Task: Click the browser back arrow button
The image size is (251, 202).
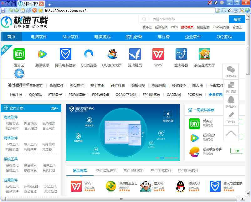Action: 11,10
